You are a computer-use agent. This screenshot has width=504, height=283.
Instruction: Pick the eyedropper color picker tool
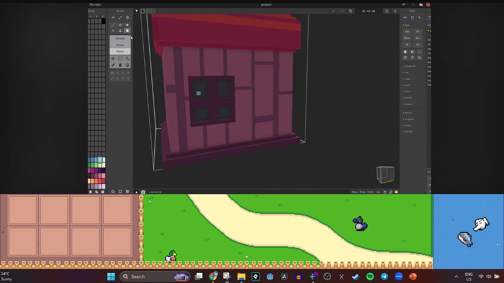point(113,65)
